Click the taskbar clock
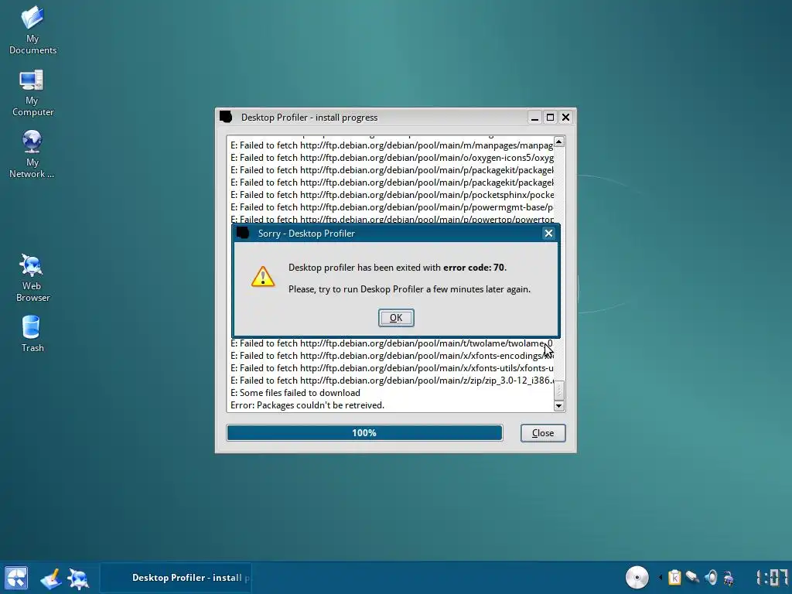 pos(772,578)
